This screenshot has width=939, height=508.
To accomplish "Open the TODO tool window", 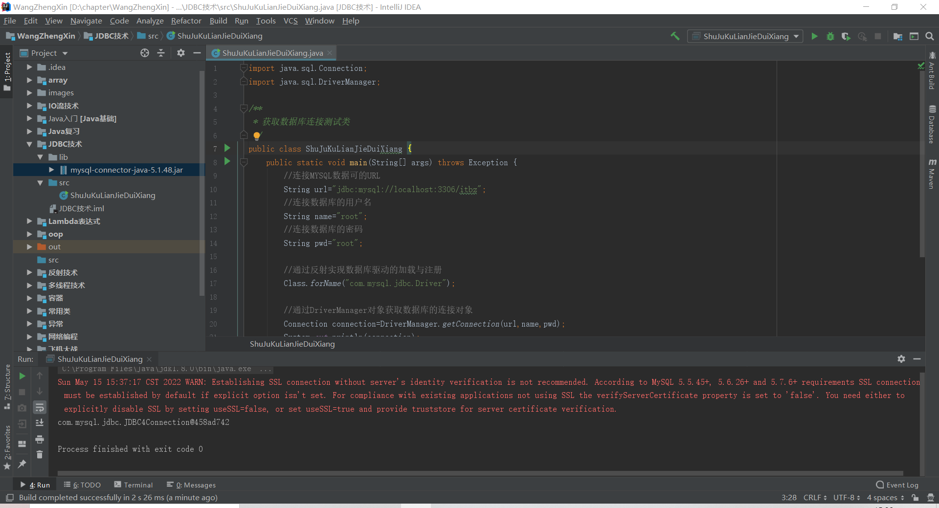I will point(82,485).
